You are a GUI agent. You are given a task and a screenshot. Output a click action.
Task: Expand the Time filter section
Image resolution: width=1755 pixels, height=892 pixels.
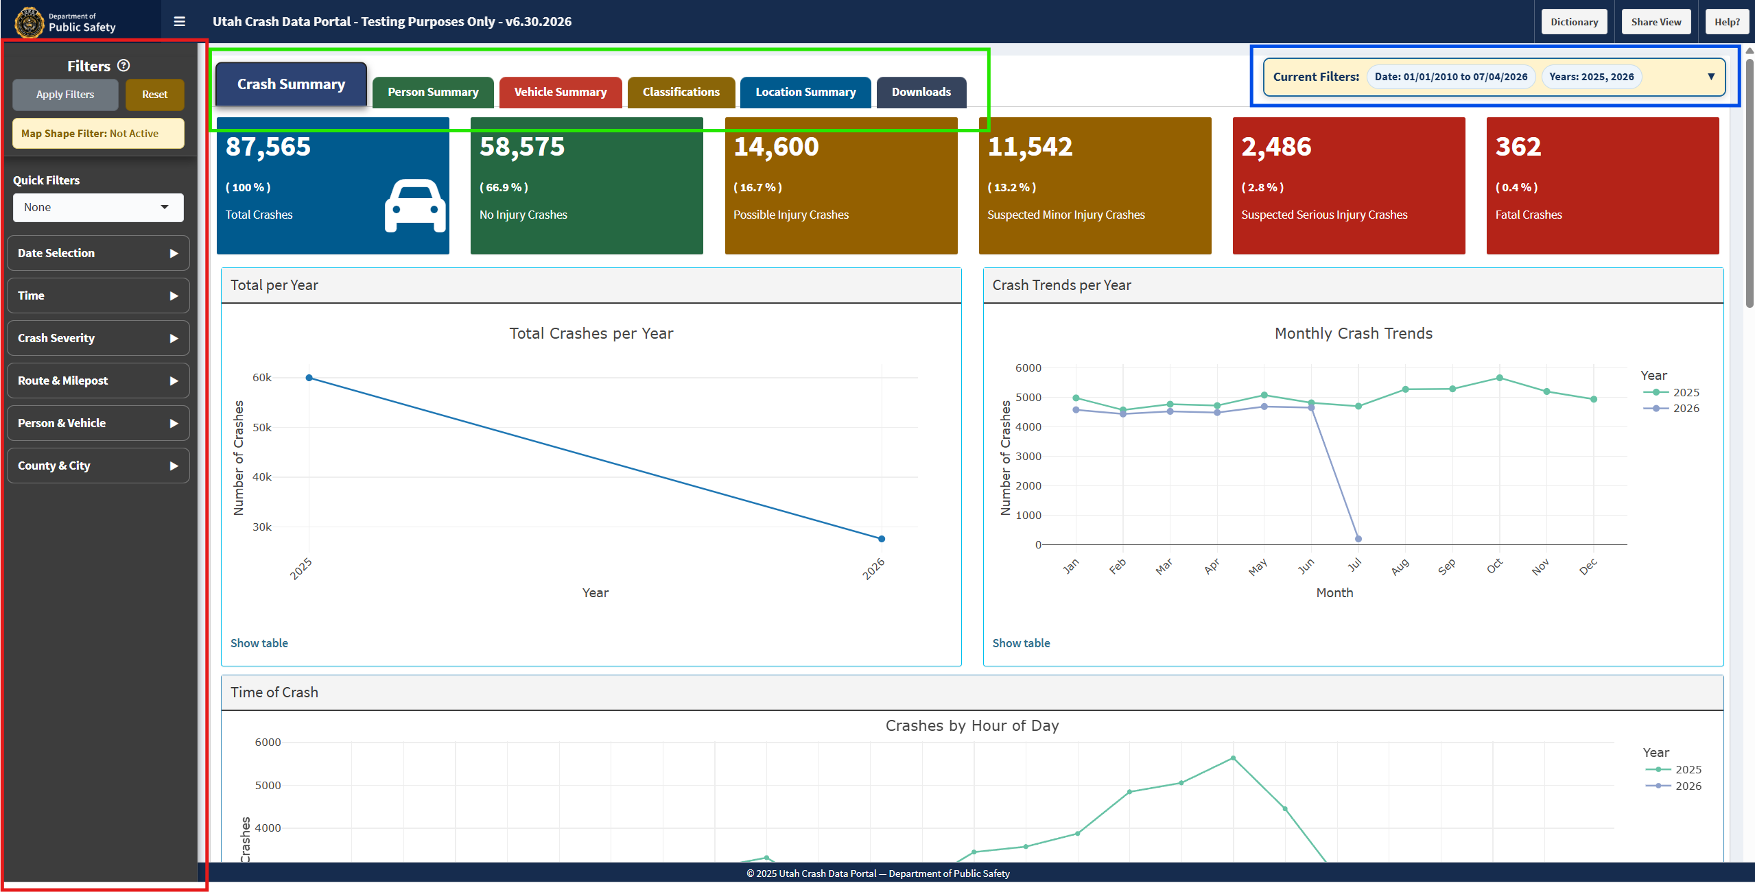point(98,296)
